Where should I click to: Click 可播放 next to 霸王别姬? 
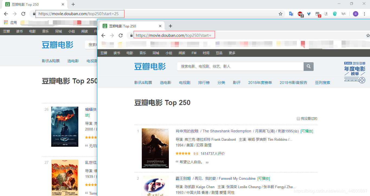263,178
